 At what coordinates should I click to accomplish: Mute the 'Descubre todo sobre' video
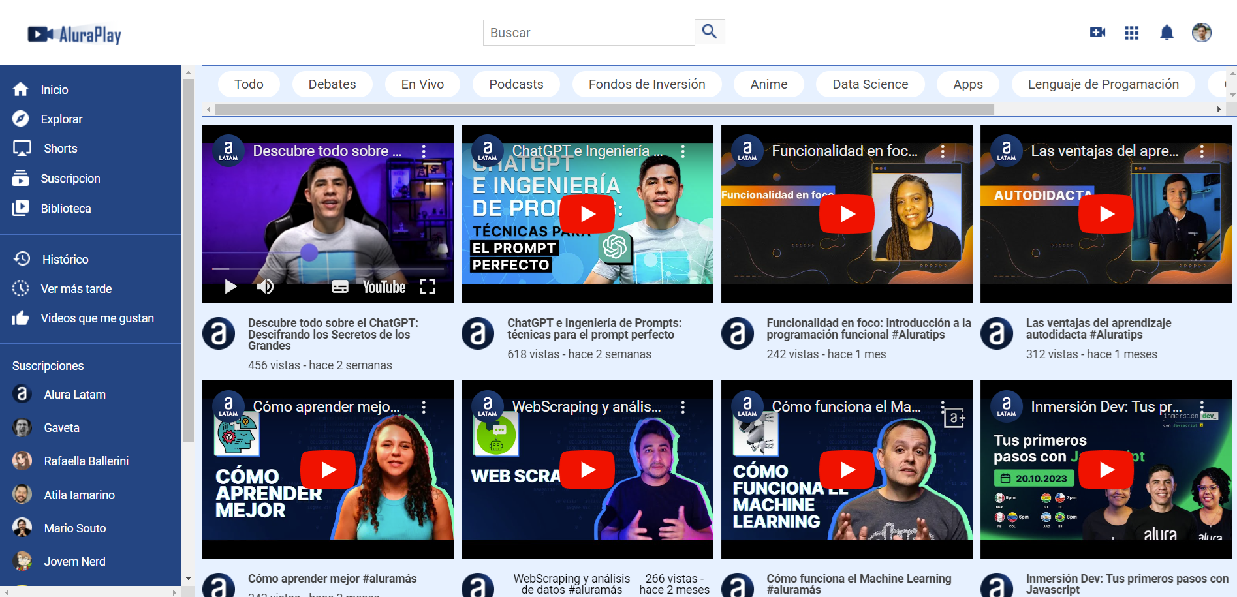pyautogui.click(x=265, y=286)
